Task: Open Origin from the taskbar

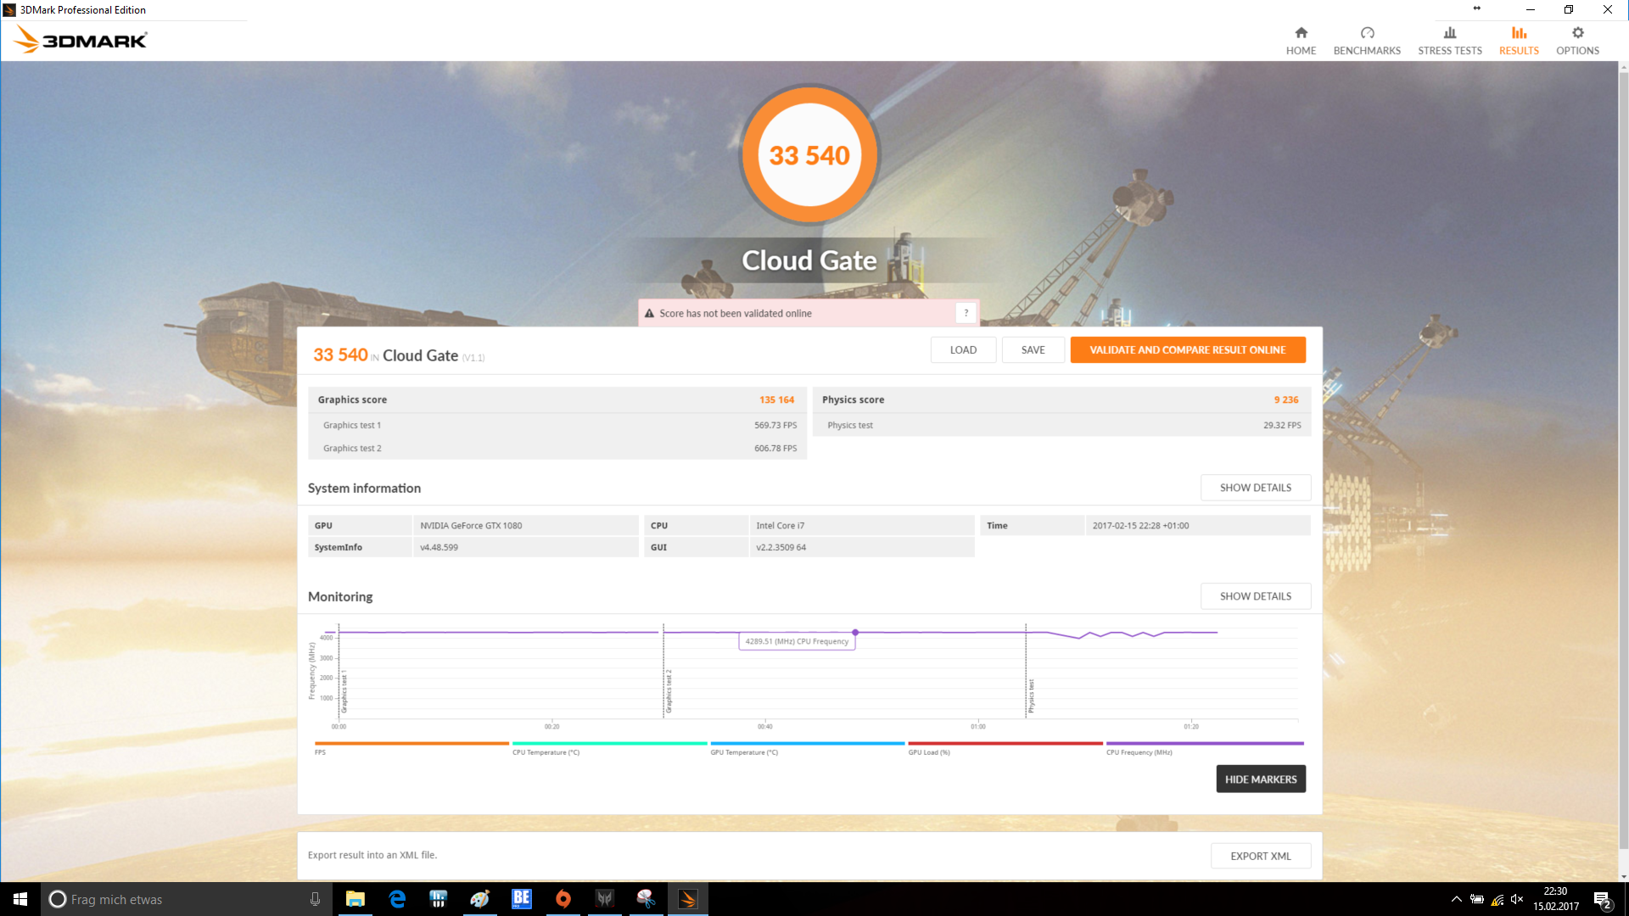Action: point(563,899)
